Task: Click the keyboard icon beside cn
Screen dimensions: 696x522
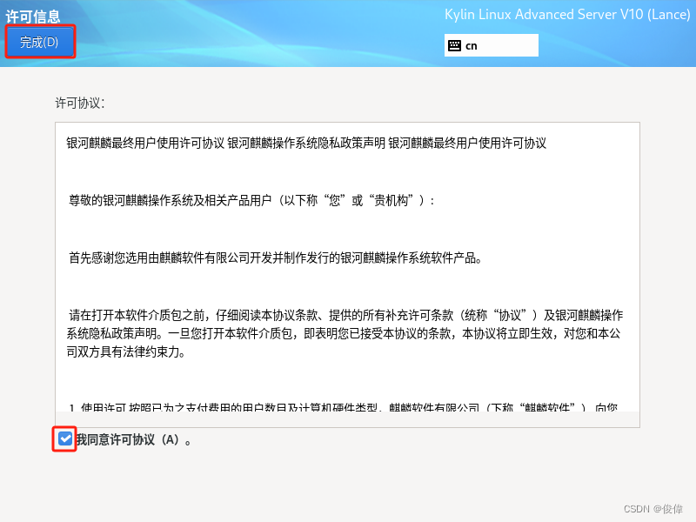Action: click(454, 46)
